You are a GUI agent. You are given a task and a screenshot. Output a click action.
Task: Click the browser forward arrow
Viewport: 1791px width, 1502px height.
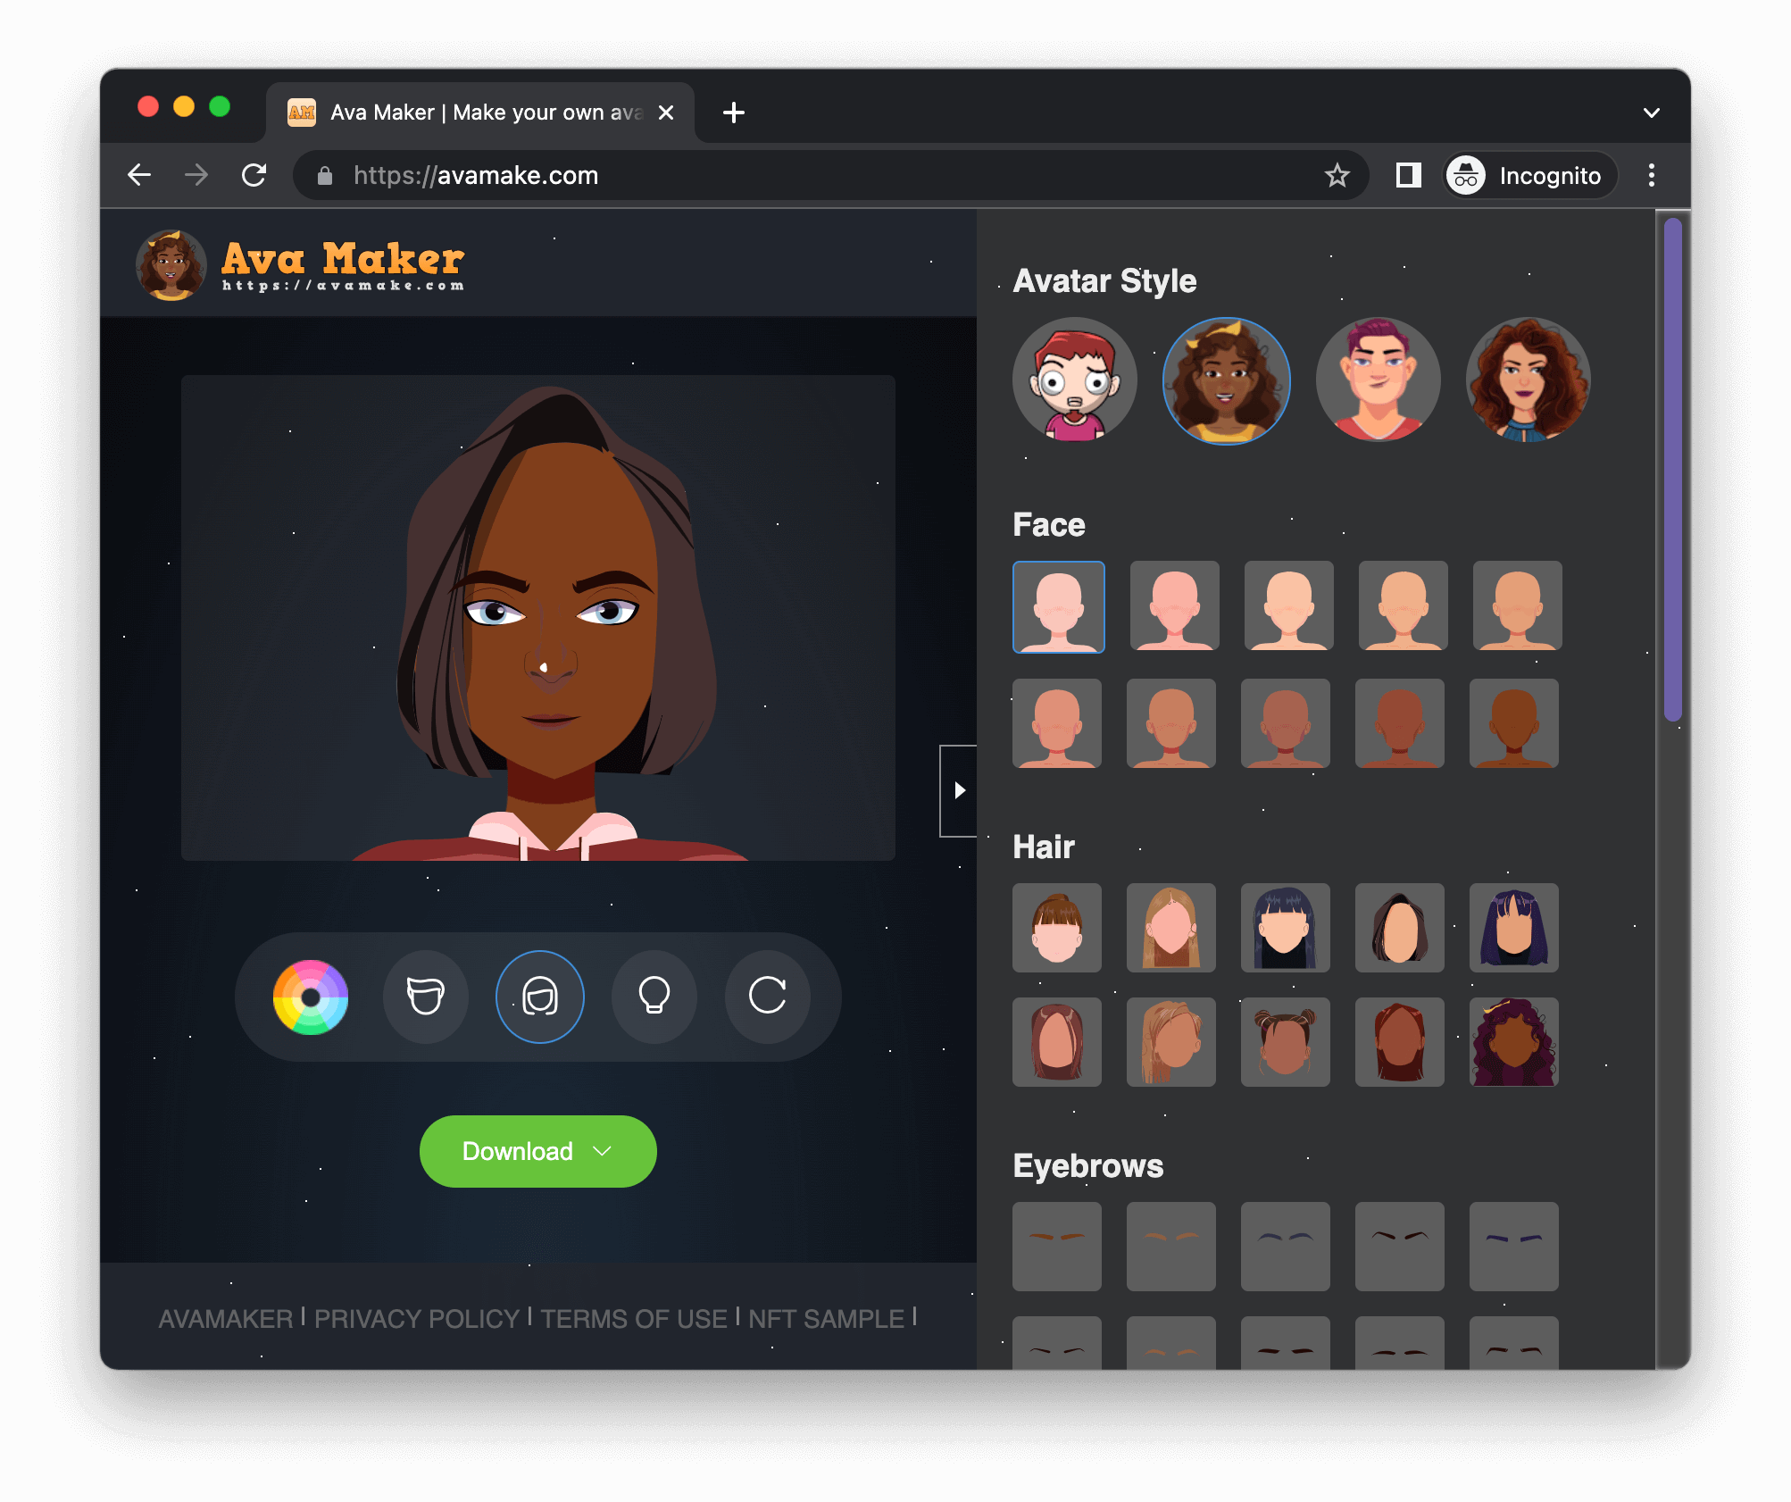pyautogui.click(x=196, y=175)
